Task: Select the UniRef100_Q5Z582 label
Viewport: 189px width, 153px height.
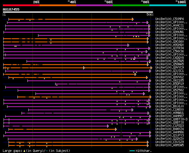Action: 170,90
